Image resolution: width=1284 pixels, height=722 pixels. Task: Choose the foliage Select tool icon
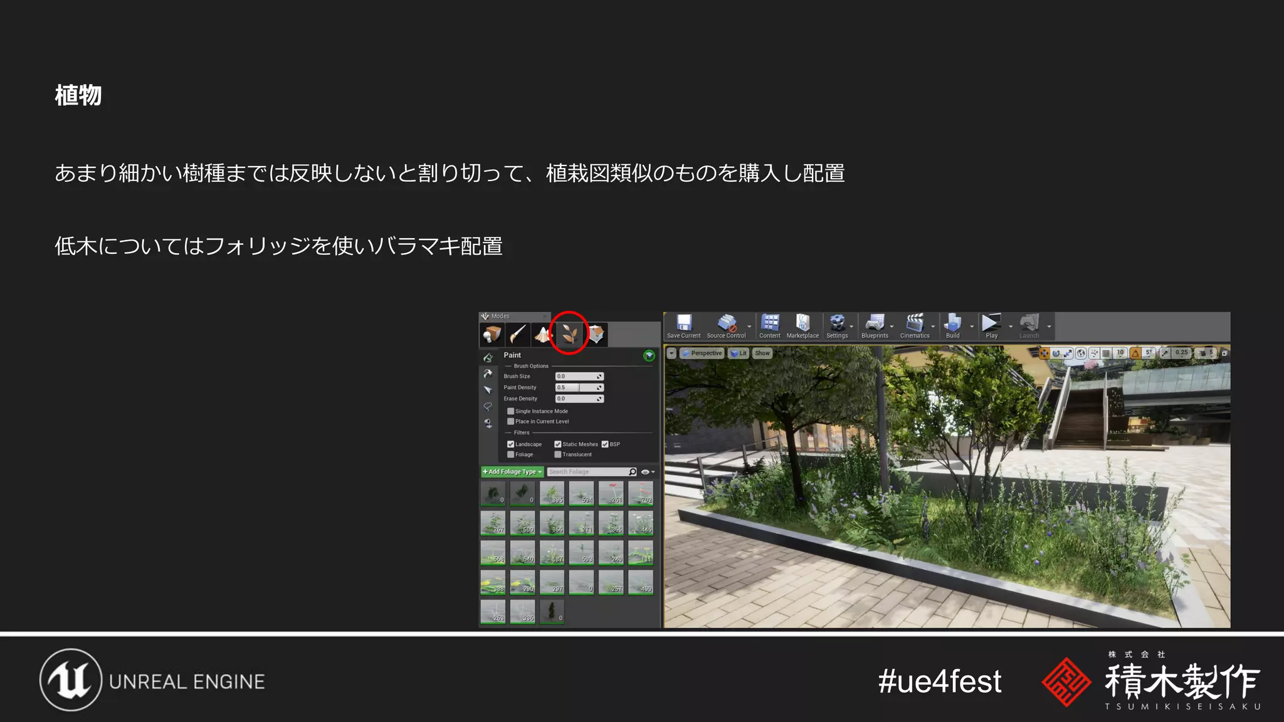tap(488, 390)
